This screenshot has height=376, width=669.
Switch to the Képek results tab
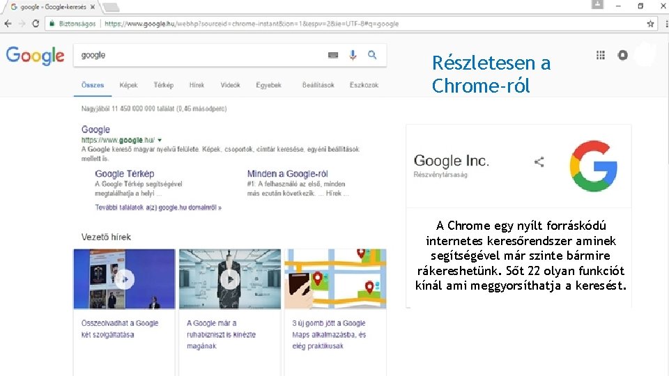[128, 85]
